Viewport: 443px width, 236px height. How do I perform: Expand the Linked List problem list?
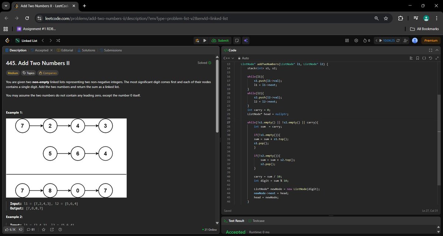tap(29, 41)
